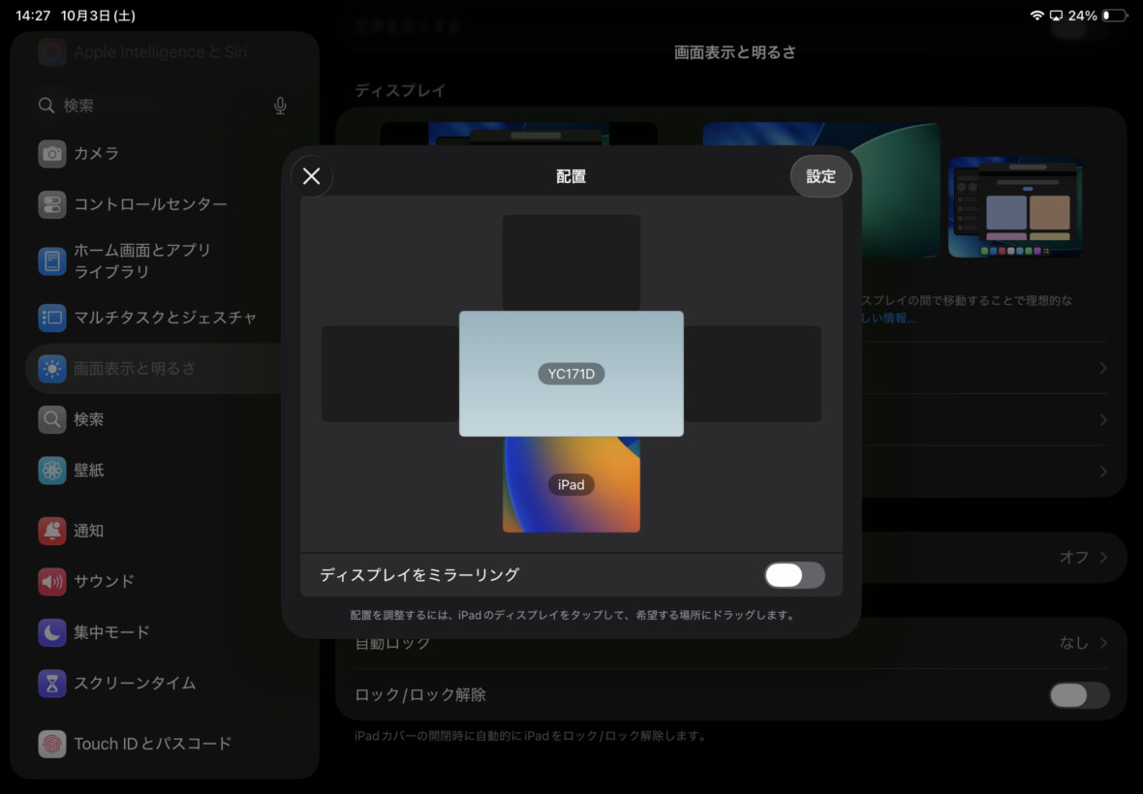Open third chevron row behind dialog
The image size is (1143, 794).
coord(1103,472)
